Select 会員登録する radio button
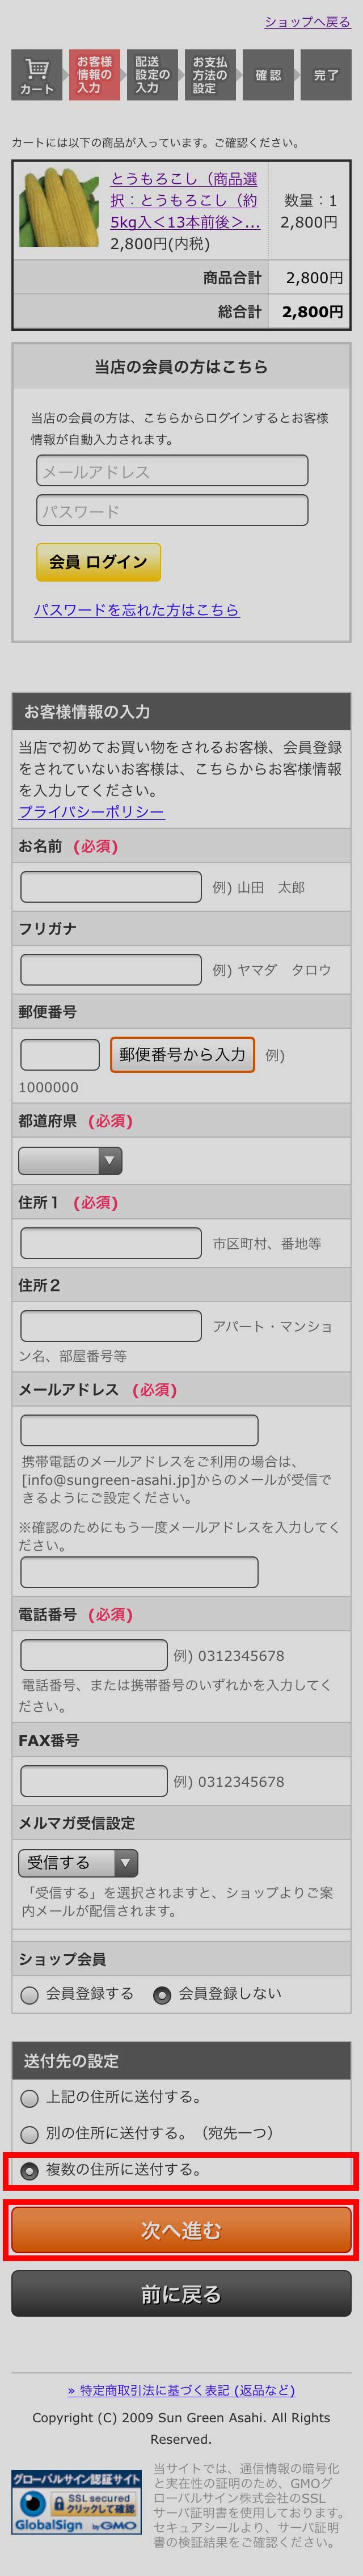This screenshot has height=2576, width=363. point(30,1995)
